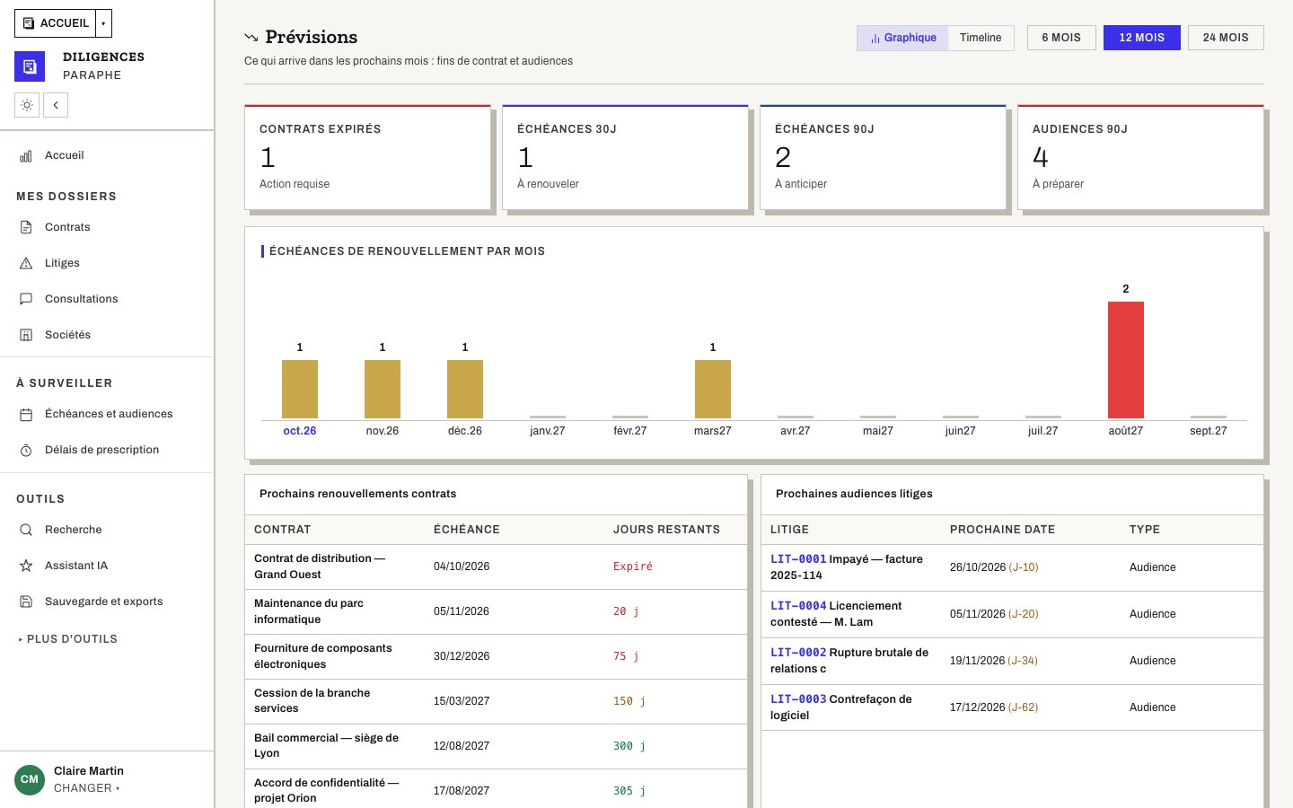Click the mars27 bar in chart

[x=713, y=389]
